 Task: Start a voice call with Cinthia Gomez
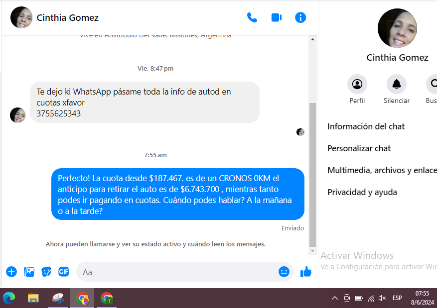click(252, 17)
